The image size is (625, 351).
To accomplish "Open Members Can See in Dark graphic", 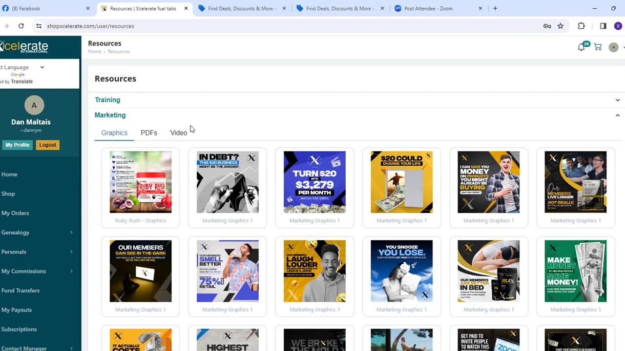I will 141,271.
